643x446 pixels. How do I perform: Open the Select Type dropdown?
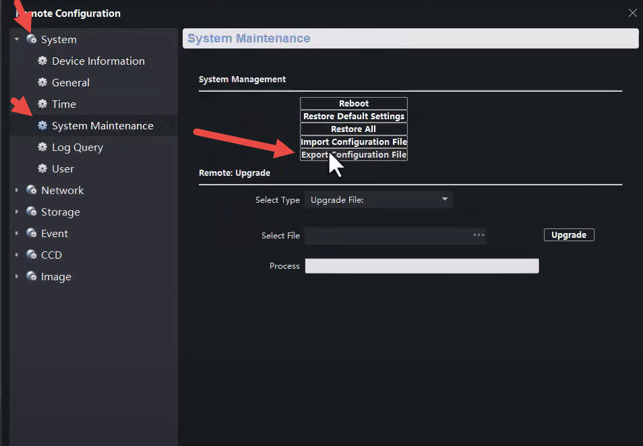click(x=379, y=200)
